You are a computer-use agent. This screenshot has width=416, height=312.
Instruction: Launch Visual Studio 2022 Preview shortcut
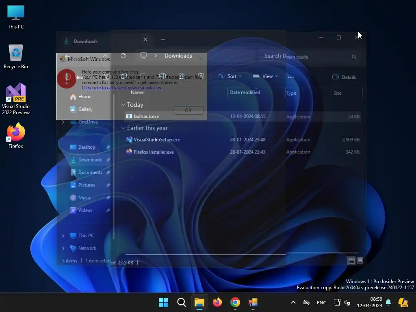(x=16, y=99)
